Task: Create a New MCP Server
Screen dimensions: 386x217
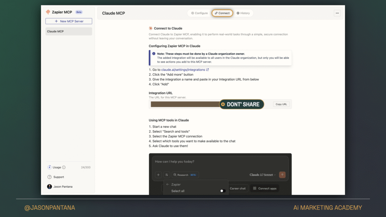Action: (x=69, y=21)
